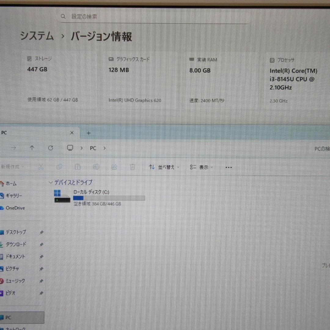
Task: Select the Cut icon in Explorer toolbar
Action: (x=41, y=167)
